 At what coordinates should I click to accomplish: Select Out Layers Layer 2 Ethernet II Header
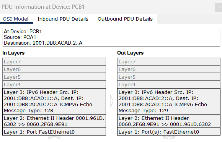pyautogui.click(x=169, y=121)
